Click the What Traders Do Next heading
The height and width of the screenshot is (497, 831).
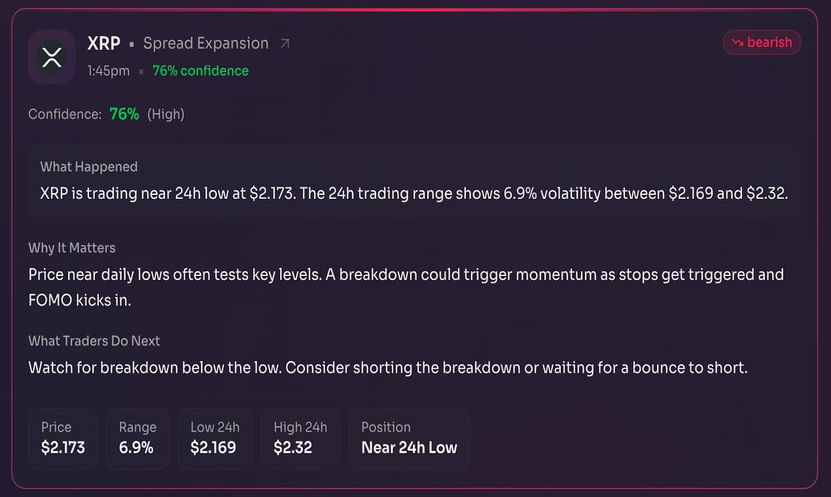coord(94,341)
